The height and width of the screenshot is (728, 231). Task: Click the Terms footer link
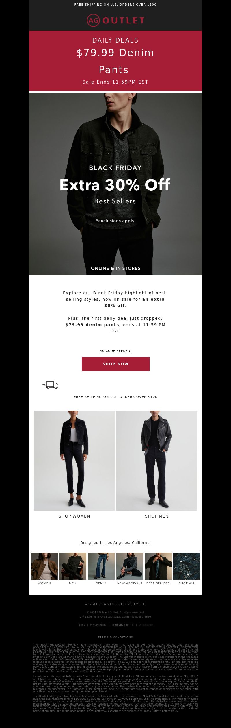pyautogui.click(x=81, y=624)
